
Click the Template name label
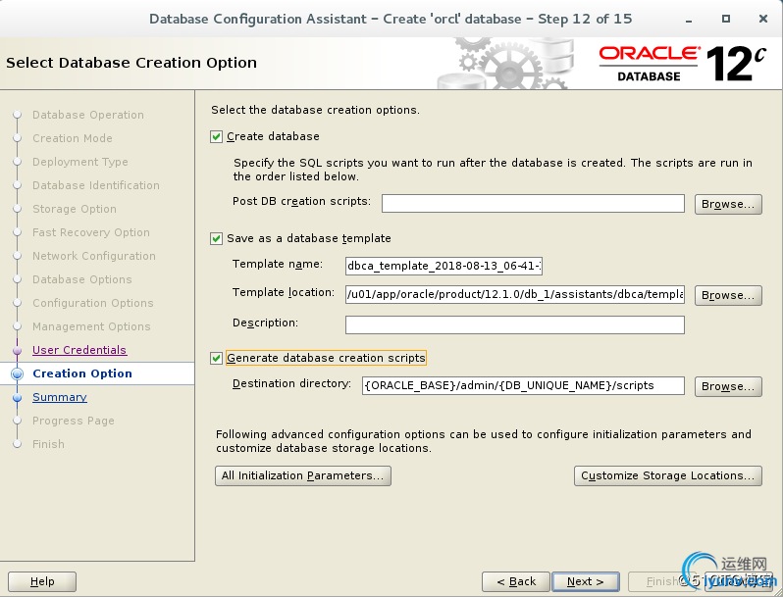(x=278, y=264)
